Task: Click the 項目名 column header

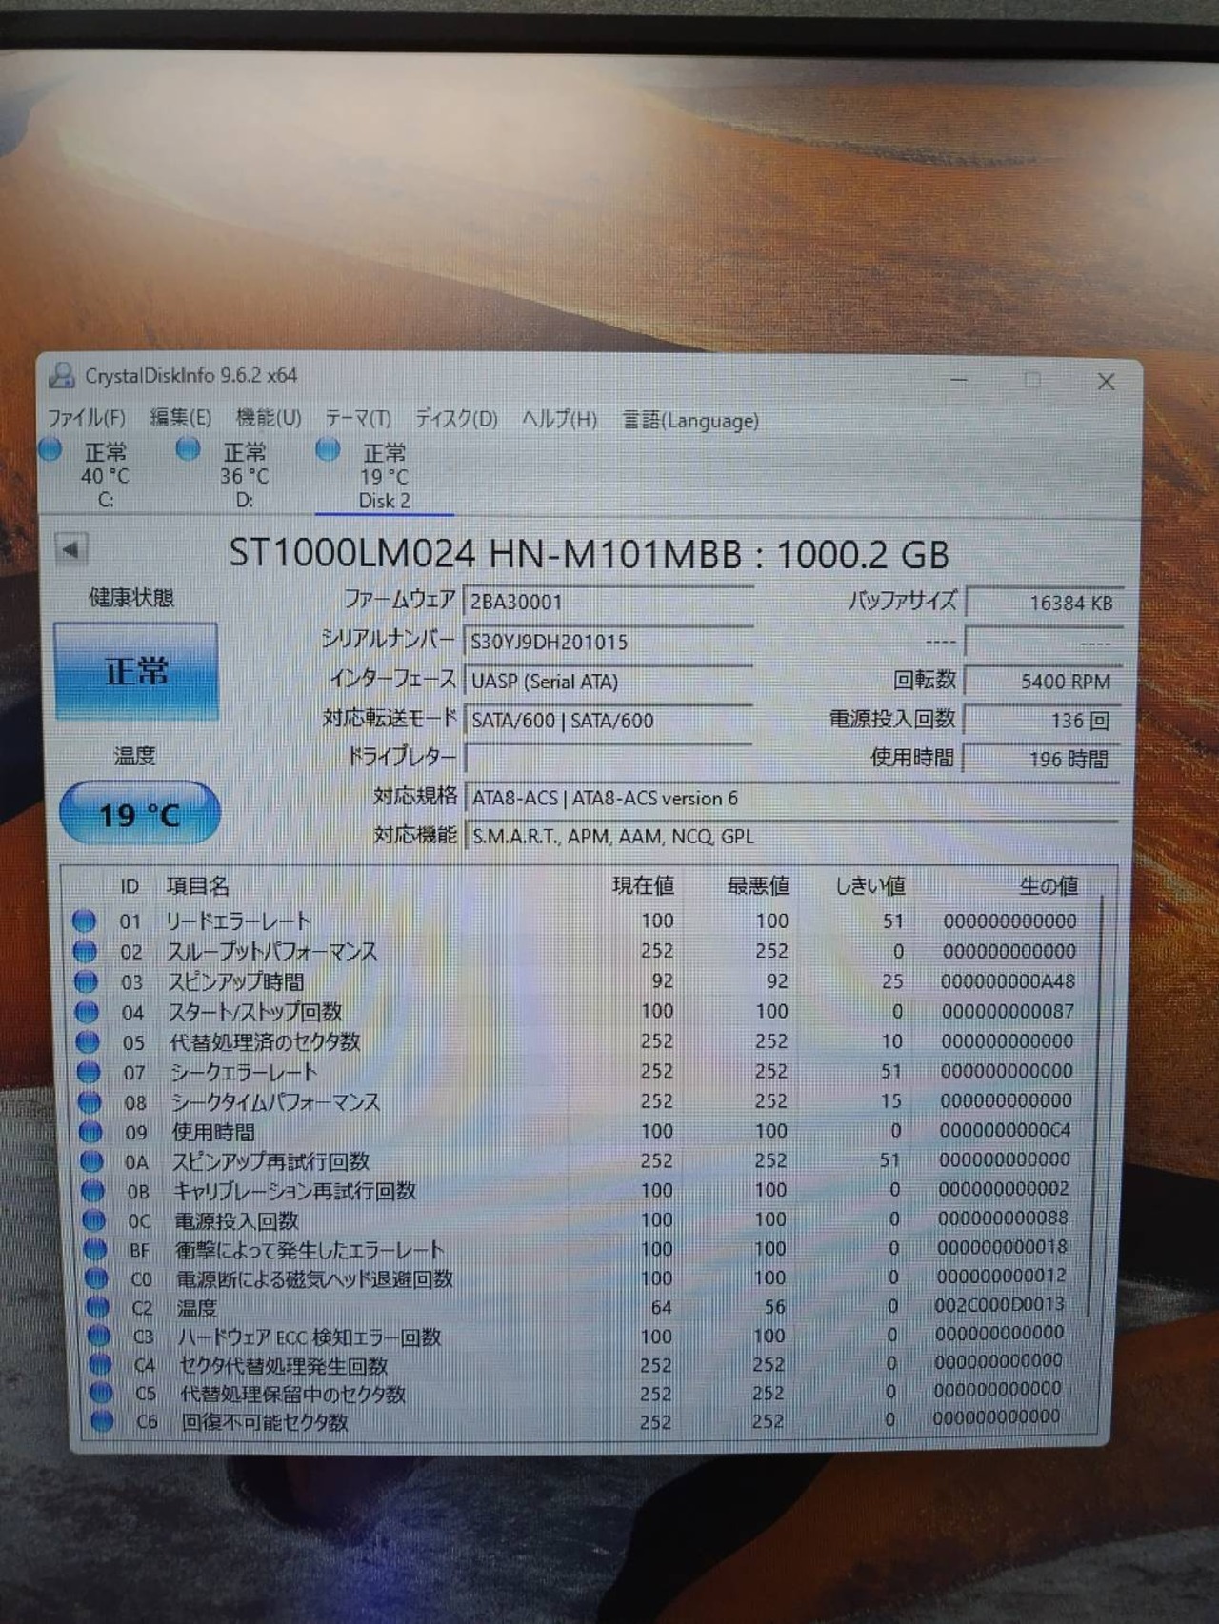Action: 198,886
